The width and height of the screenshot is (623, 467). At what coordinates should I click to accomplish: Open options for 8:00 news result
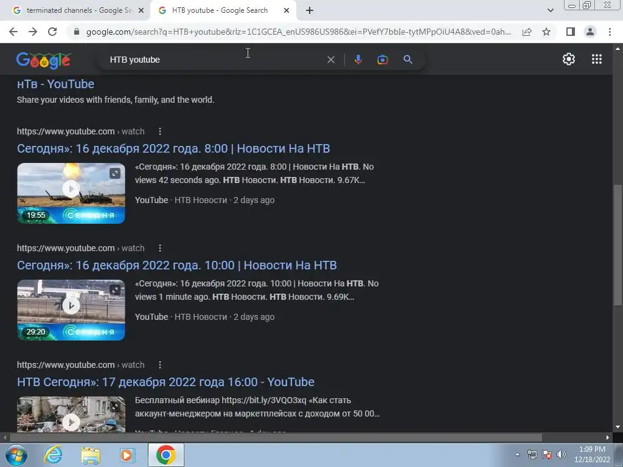(x=160, y=131)
